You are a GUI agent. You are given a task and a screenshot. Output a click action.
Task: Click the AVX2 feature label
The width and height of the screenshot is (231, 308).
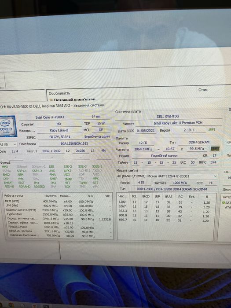coord(68,171)
